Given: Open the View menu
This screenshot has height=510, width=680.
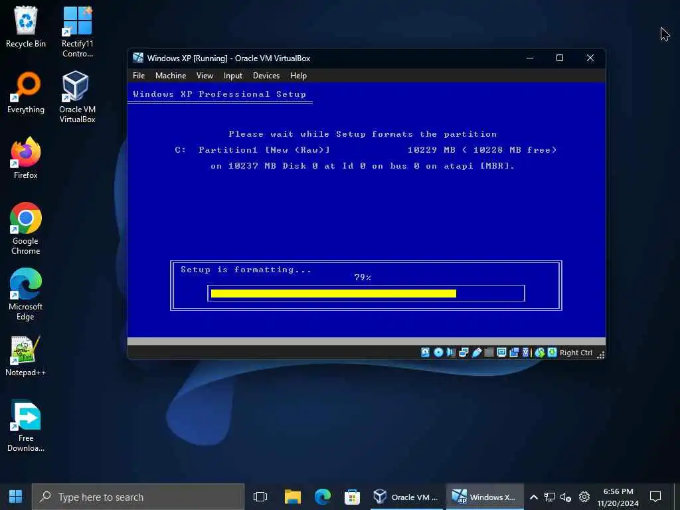Looking at the screenshot, I should point(205,76).
